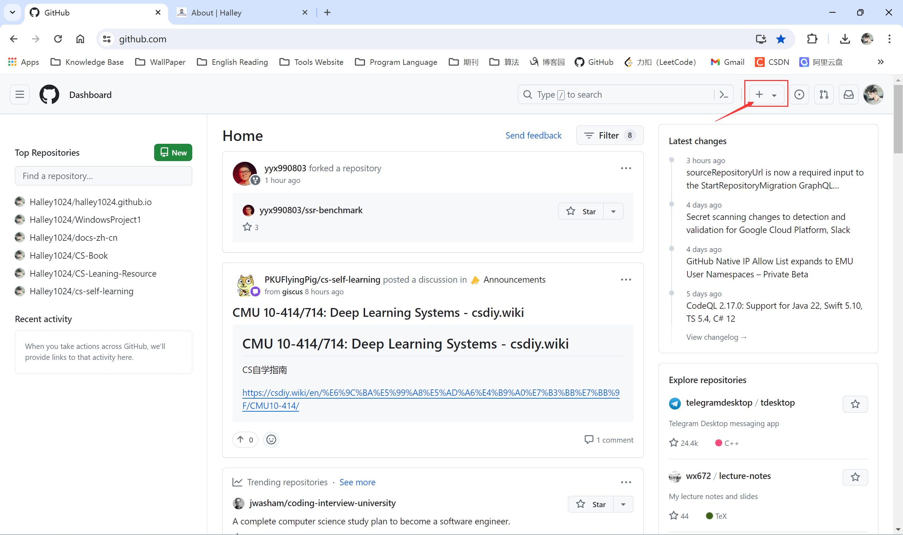Open the star list dropdown for ssr-benchmark
The height and width of the screenshot is (535, 903).
click(613, 211)
